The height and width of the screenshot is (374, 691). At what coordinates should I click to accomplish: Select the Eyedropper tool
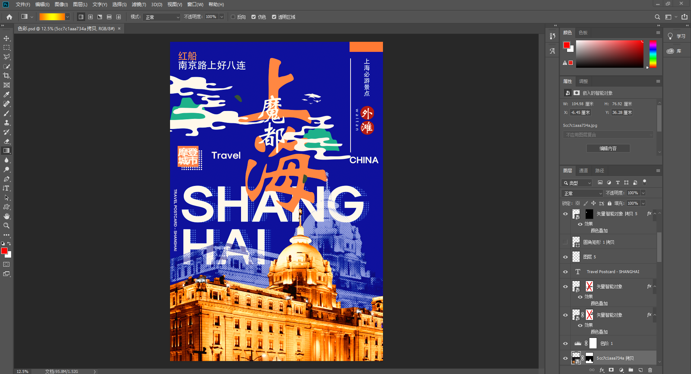tap(6, 94)
